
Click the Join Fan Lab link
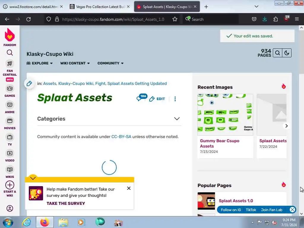271,210
